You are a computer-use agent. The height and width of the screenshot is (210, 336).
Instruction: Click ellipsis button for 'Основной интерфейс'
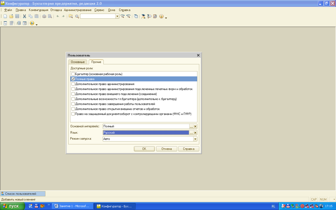pos(191,126)
